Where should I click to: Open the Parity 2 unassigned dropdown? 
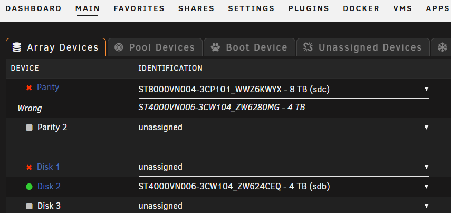pyautogui.click(x=284, y=128)
